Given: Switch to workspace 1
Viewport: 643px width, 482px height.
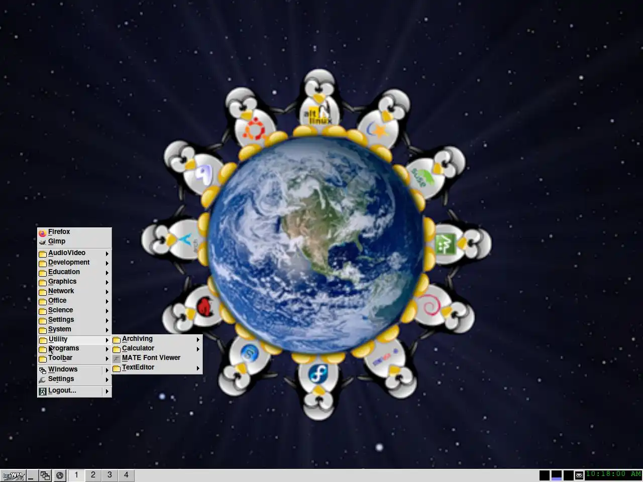Looking at the screenshot, I should 76,475.
